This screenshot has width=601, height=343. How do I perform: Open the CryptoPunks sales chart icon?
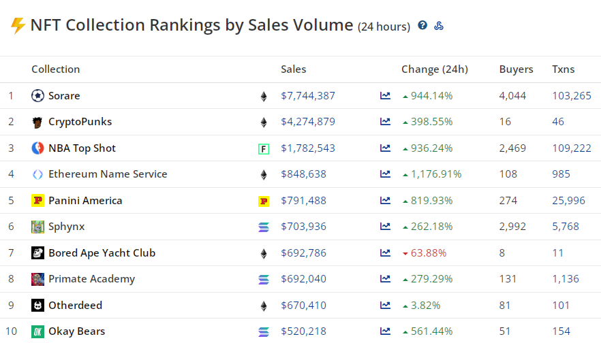[x=385, y=122]
